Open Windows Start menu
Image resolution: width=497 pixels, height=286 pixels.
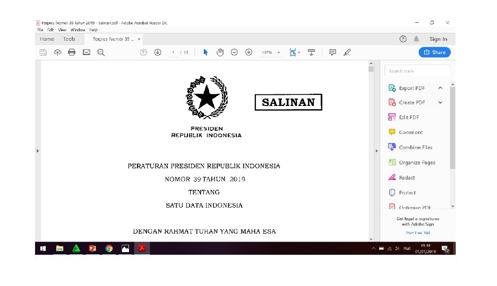coord(43,249)
